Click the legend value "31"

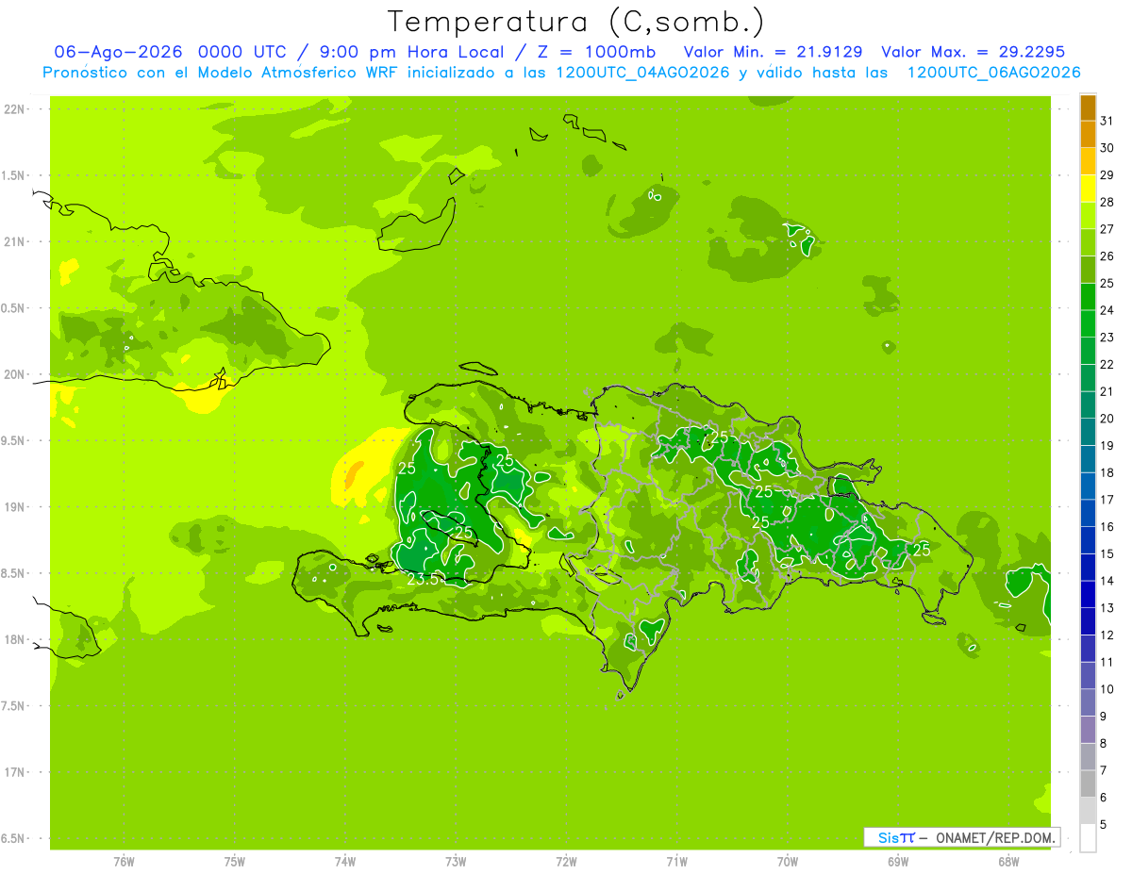(1107, 121)
